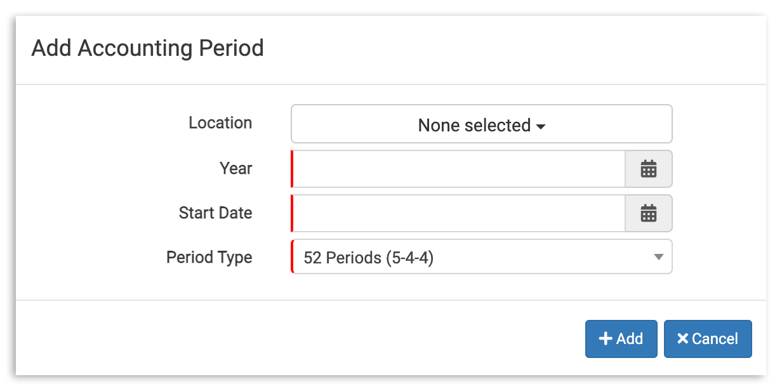Click the dropdown caret on None selected

540,127
